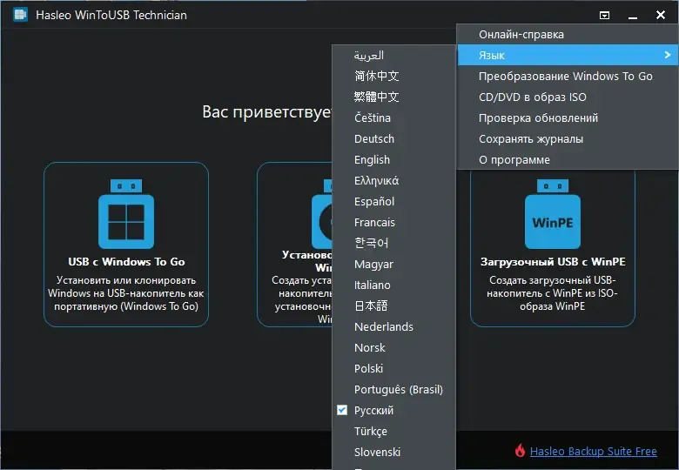Select Čeština language

click(x=393, y=117)
